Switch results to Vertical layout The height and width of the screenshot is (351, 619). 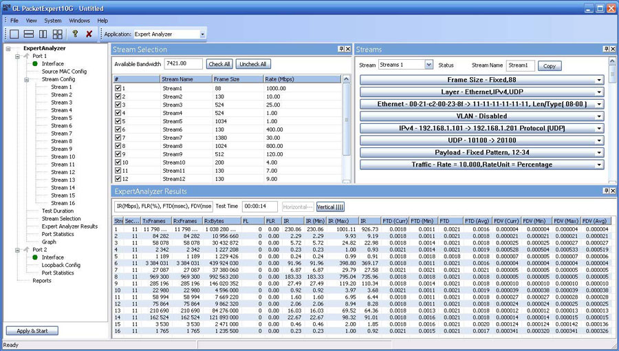coord(330,207)
